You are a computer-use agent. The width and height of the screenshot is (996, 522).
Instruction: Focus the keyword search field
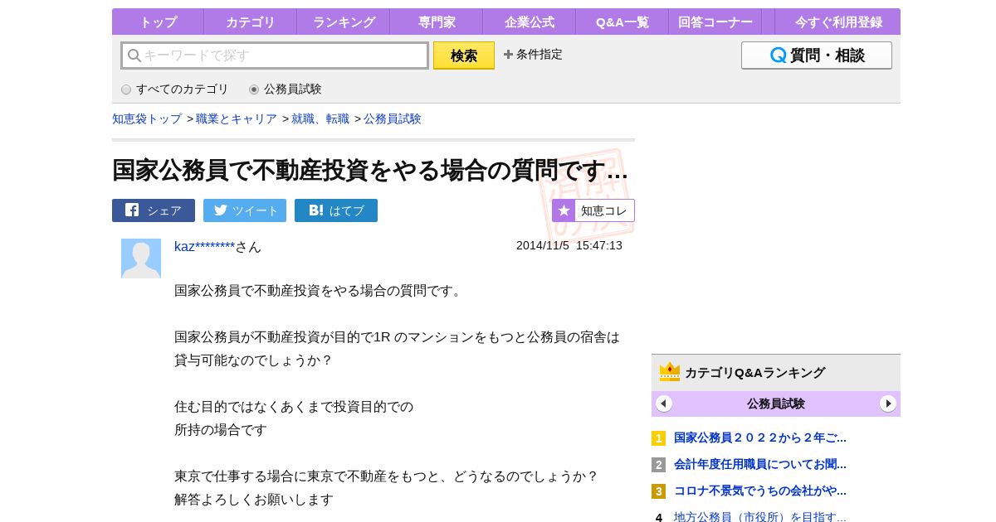275,56
